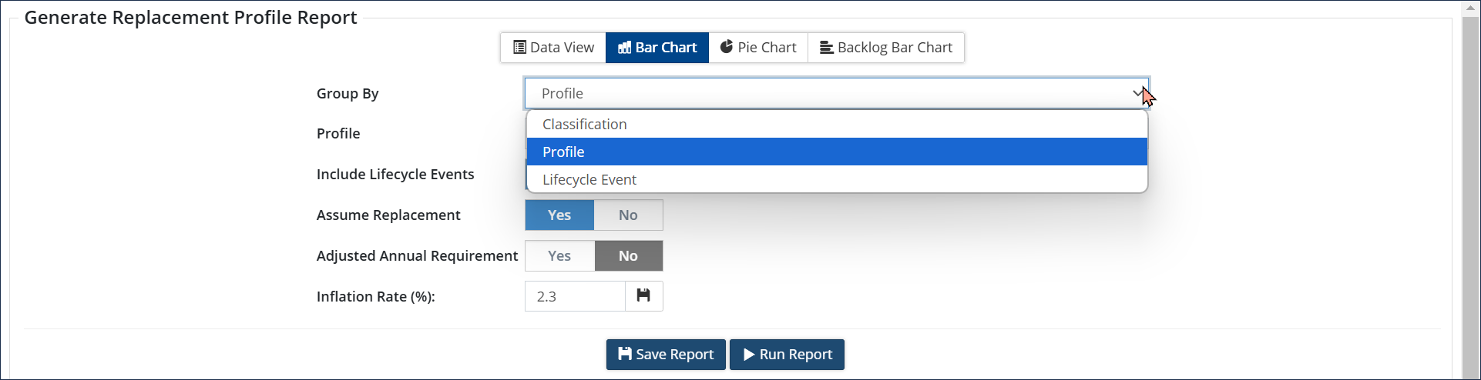This screenshot has width=1481, height=380.
Task: Set Assume Replacement to Yes
Action: pos(559,215)
